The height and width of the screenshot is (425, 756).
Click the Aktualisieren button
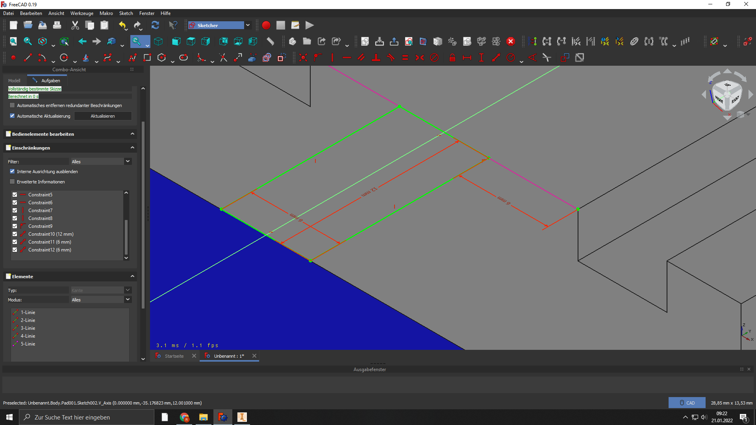(x=103, y=116)
